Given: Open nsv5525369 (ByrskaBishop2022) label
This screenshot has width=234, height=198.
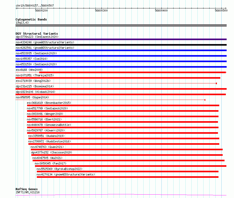Looking at the screenshot, I should pos(59,169).
